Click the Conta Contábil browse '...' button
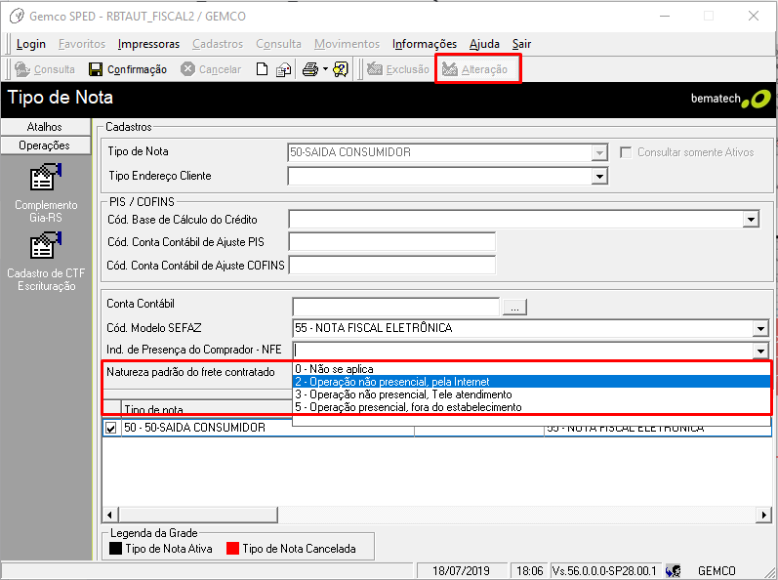The image size is (778, 580). (515, 308)
